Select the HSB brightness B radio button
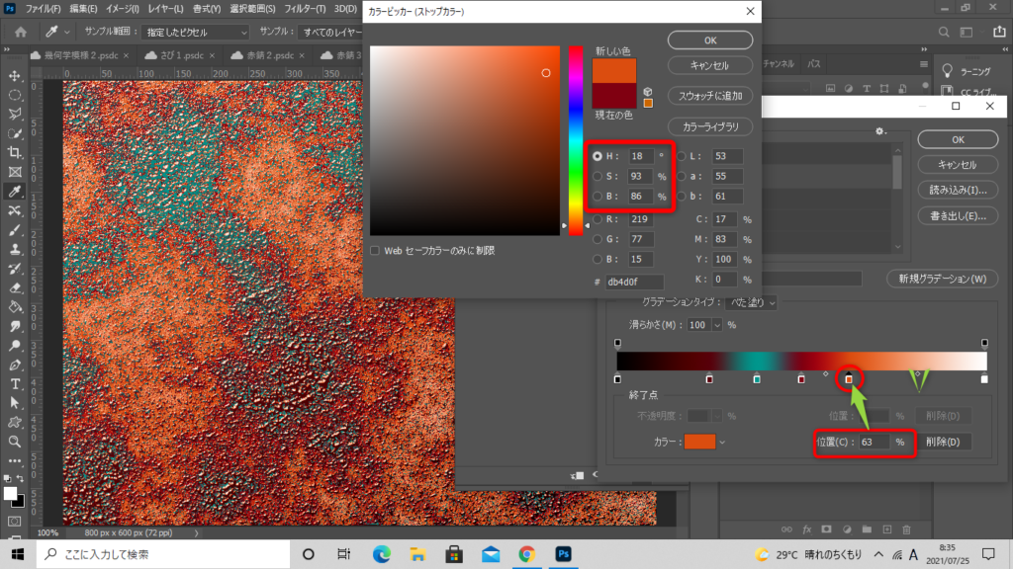This screenshot has height=569, width=1013. (x=597, y=197)
